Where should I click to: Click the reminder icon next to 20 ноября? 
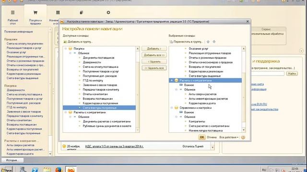(x=64, y=146)
